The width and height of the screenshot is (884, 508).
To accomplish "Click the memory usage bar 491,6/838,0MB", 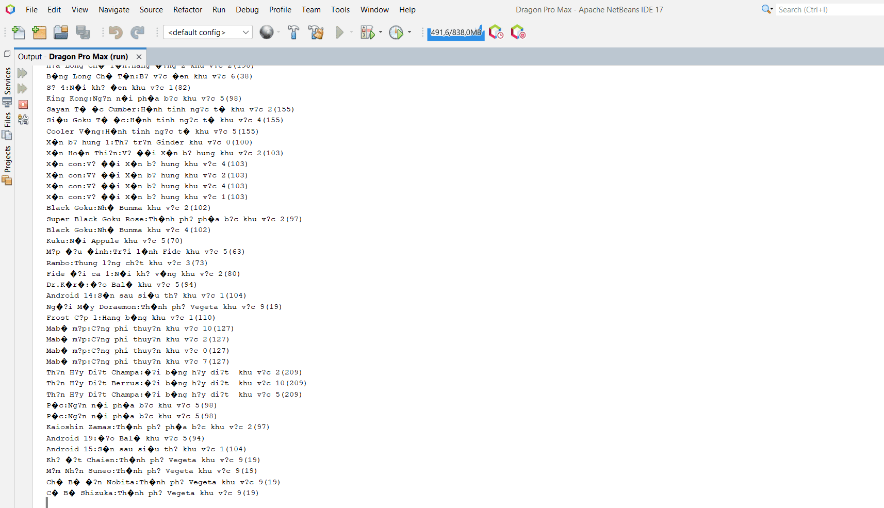I will pos(456,32).
